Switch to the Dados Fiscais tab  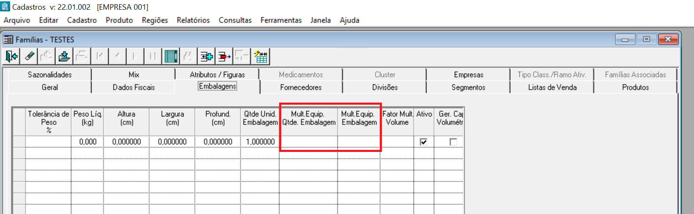click(x=134, y=87)
